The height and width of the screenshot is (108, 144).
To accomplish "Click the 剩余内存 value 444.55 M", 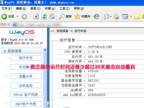I will tap(95, 61).
